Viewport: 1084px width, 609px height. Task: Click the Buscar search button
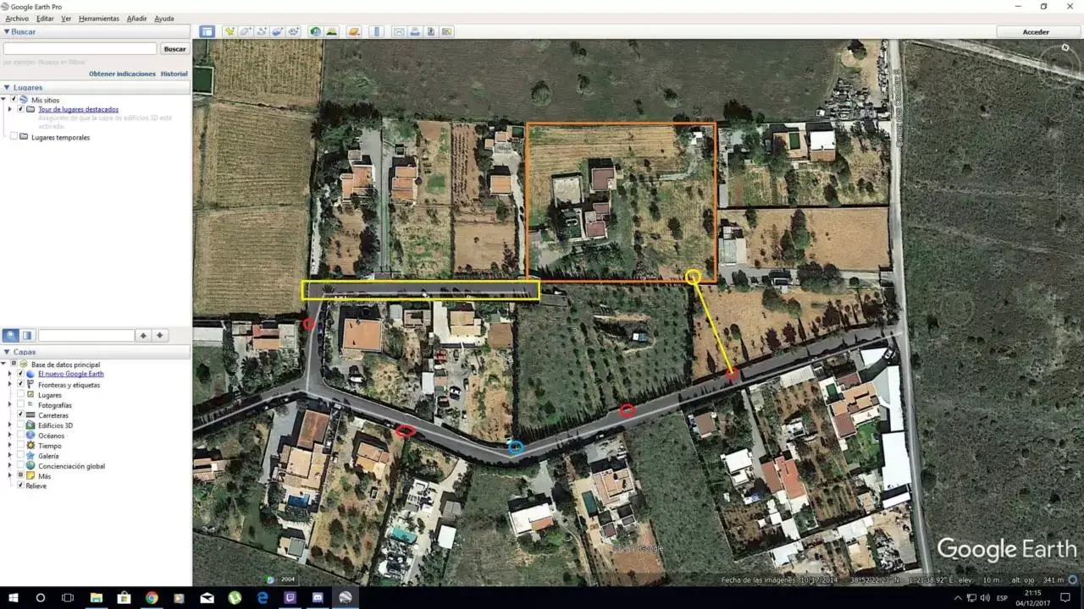(x=174, y=49)
